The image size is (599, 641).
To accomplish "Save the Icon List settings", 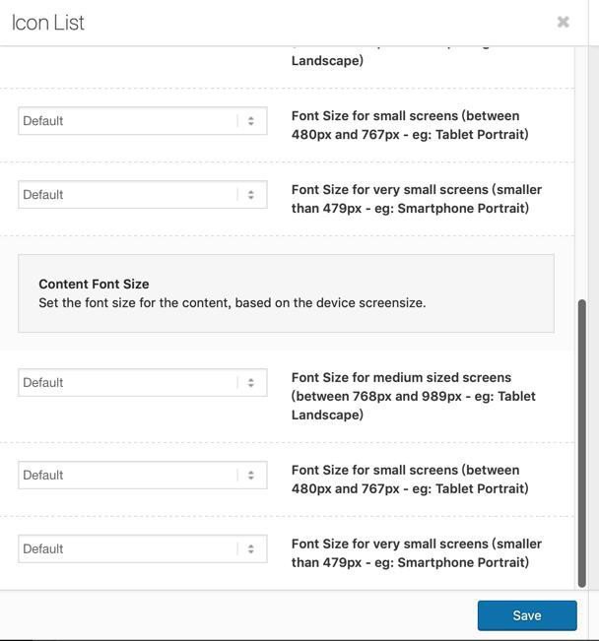I will pyautogui.click(x=527, y=615).
